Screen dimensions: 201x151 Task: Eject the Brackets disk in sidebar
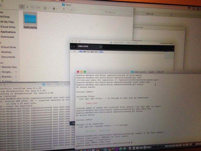click(x=16, y=77)
